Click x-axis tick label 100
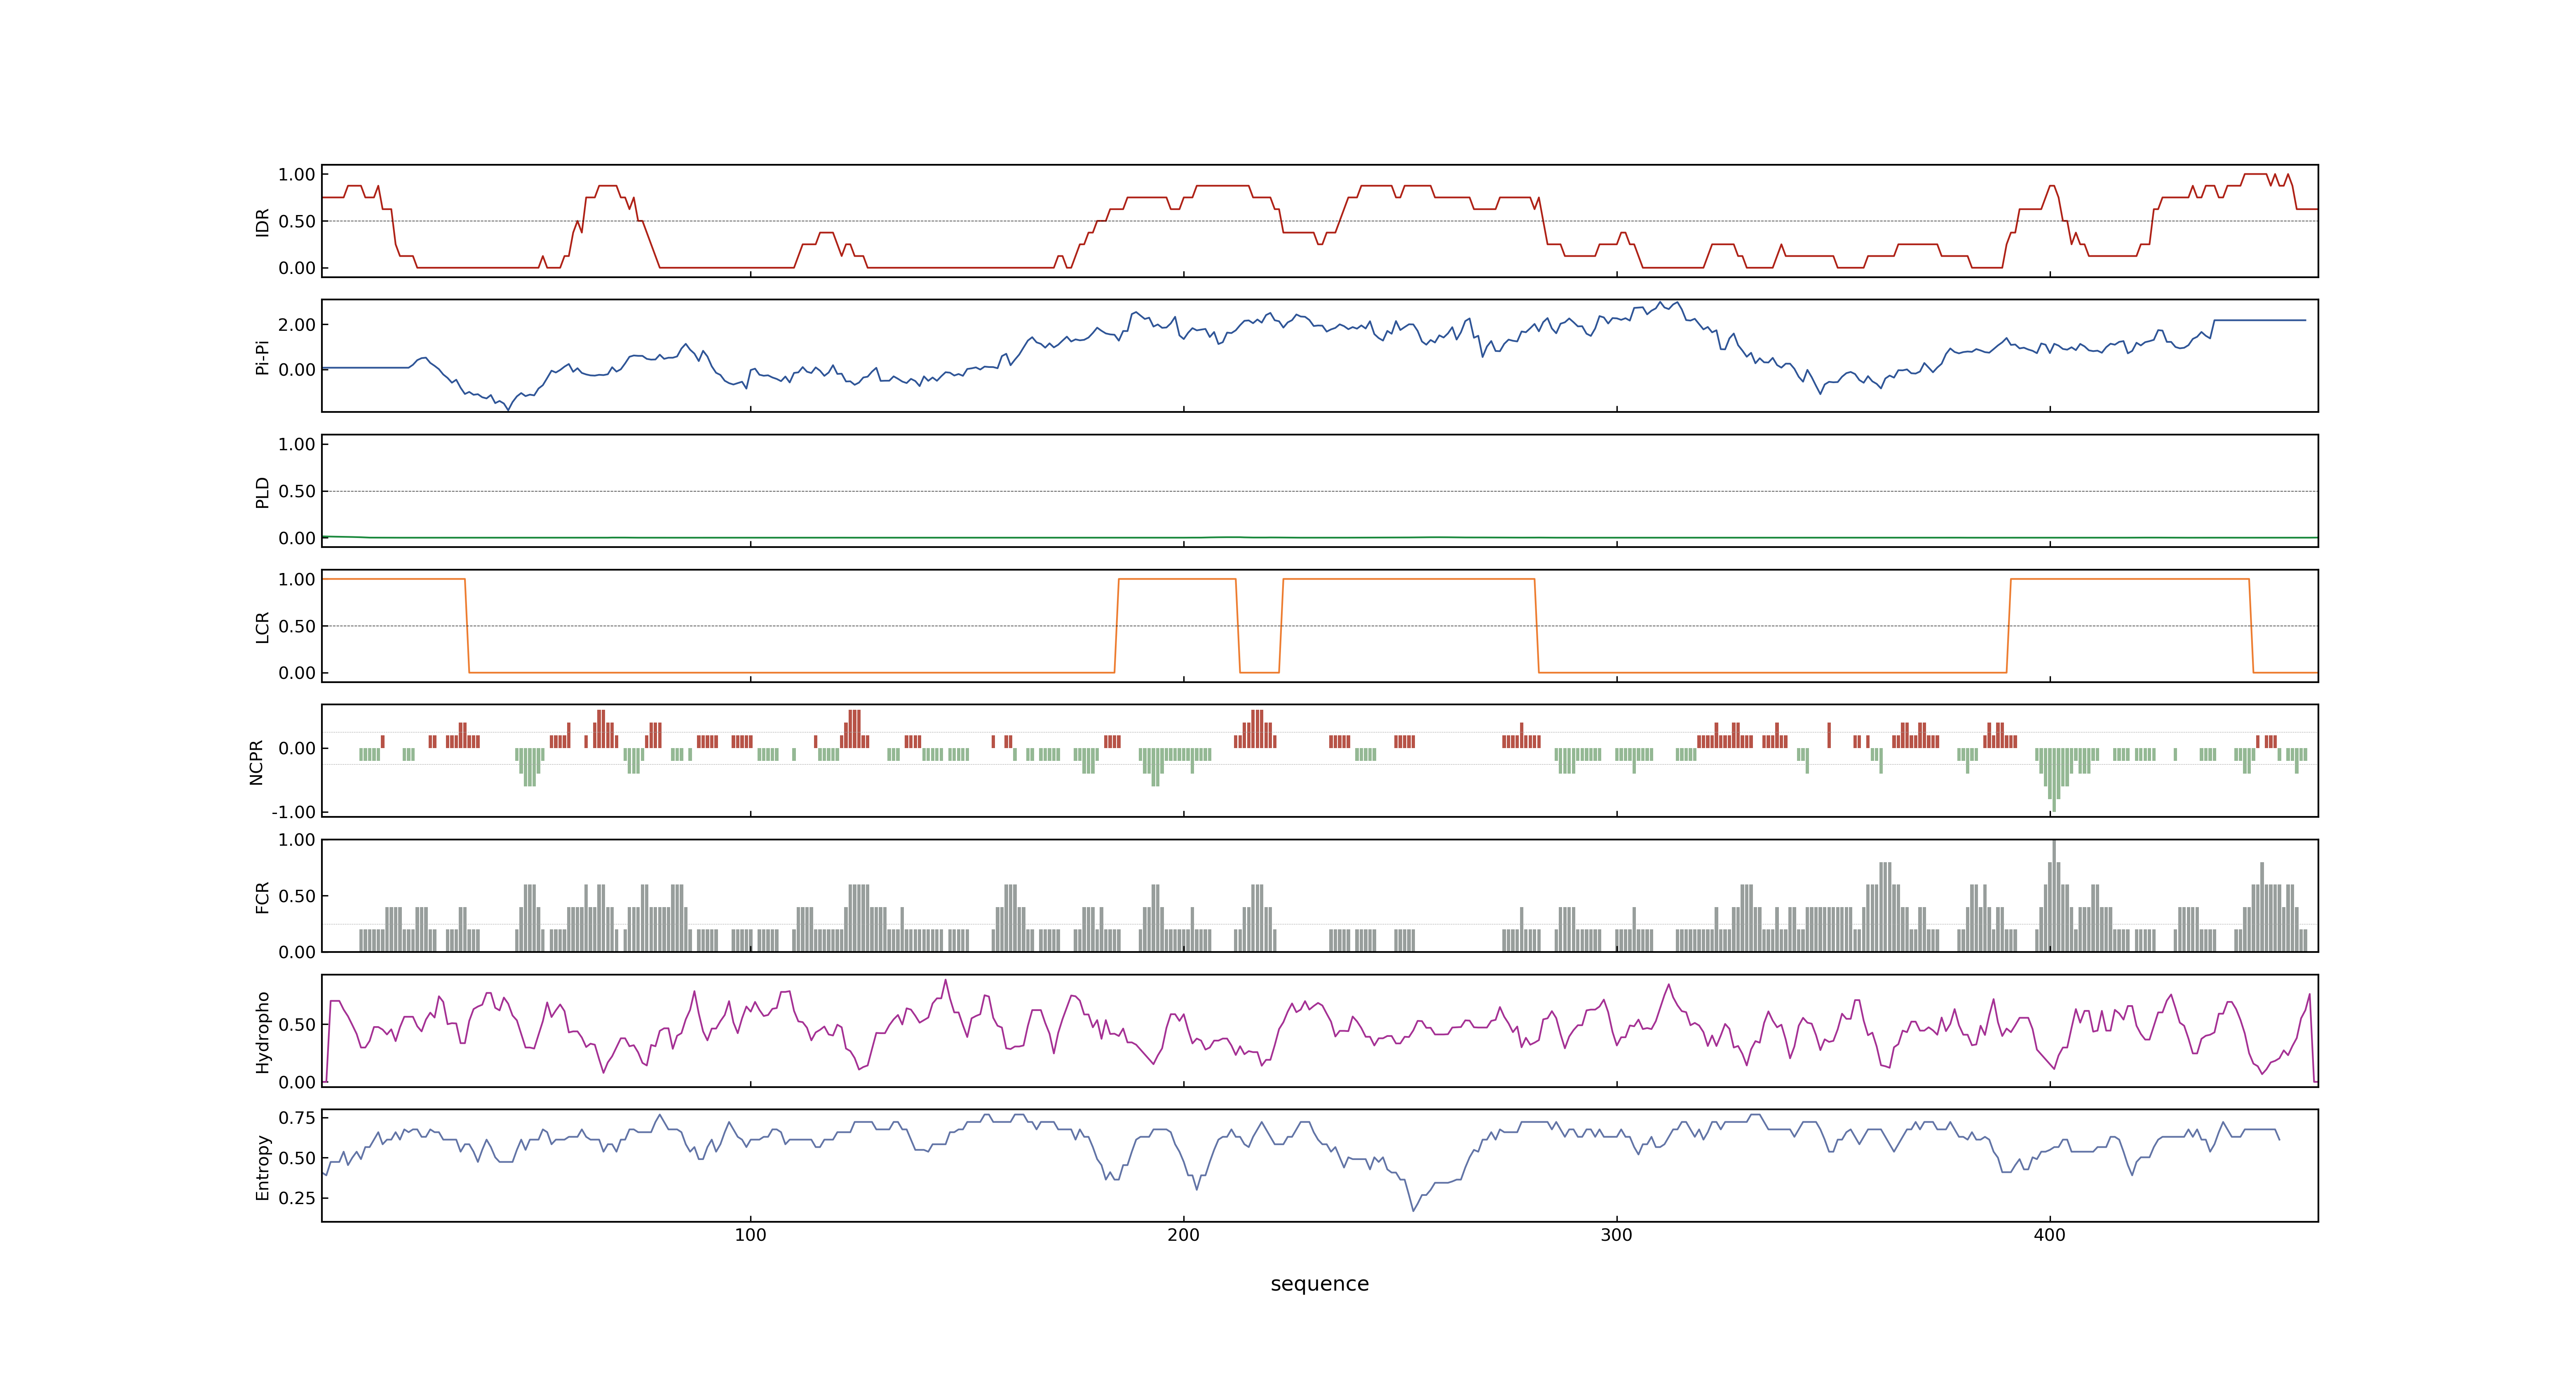 (x=750, y=1235)
